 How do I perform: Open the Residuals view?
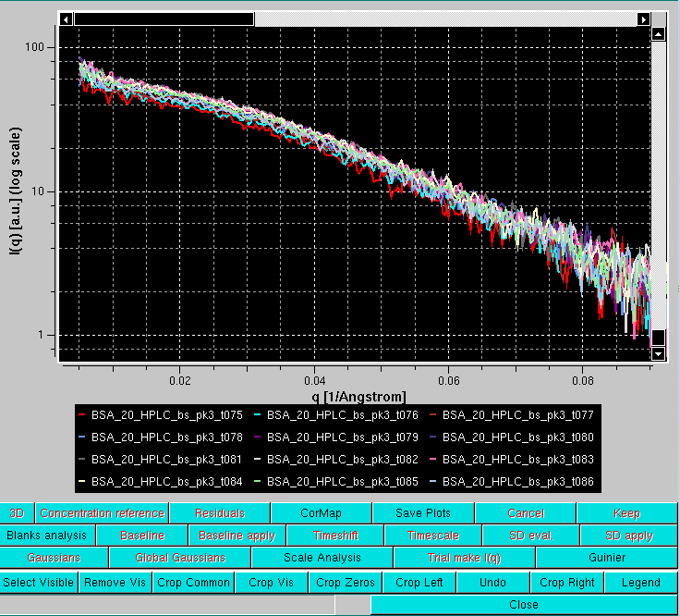(220, 513)
